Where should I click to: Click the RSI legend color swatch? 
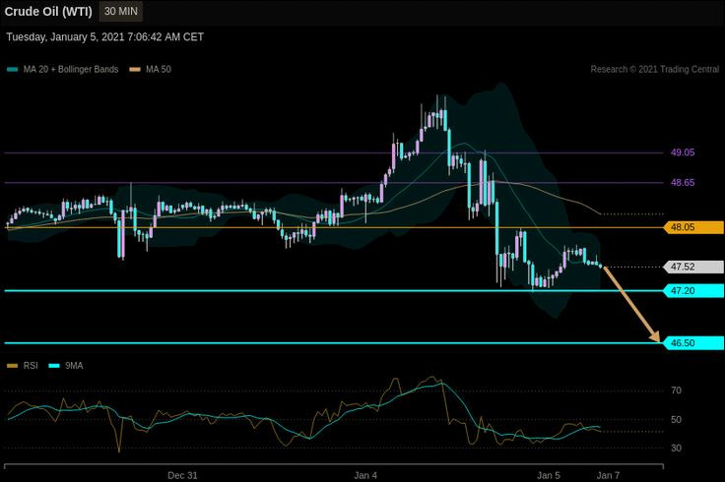(13, 366)
